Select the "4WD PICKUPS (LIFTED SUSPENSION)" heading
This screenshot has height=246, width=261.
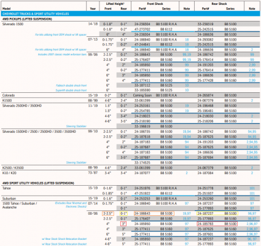pos(27,19)
